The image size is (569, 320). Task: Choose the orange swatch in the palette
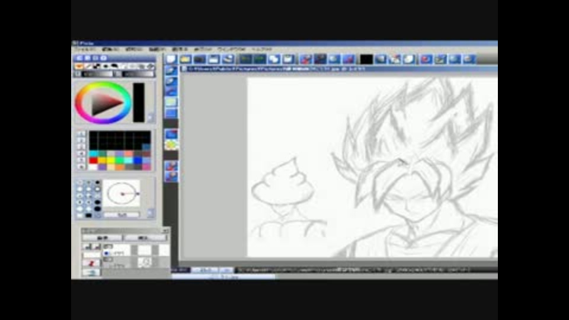120,167
